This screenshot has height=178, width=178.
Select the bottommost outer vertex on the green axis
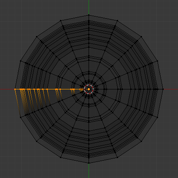click(89, 163)
